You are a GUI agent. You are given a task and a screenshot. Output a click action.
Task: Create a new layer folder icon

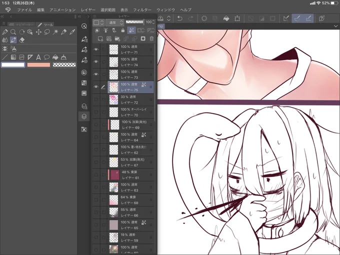[117, 38]
